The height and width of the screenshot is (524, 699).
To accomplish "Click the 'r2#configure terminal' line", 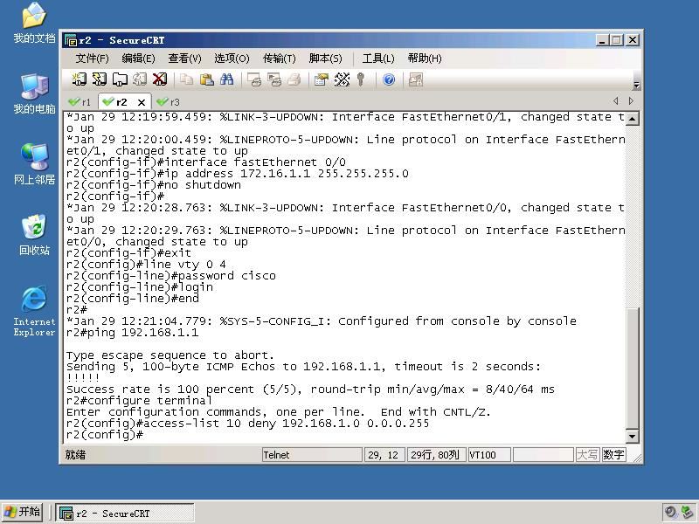I will pos(139,401).
